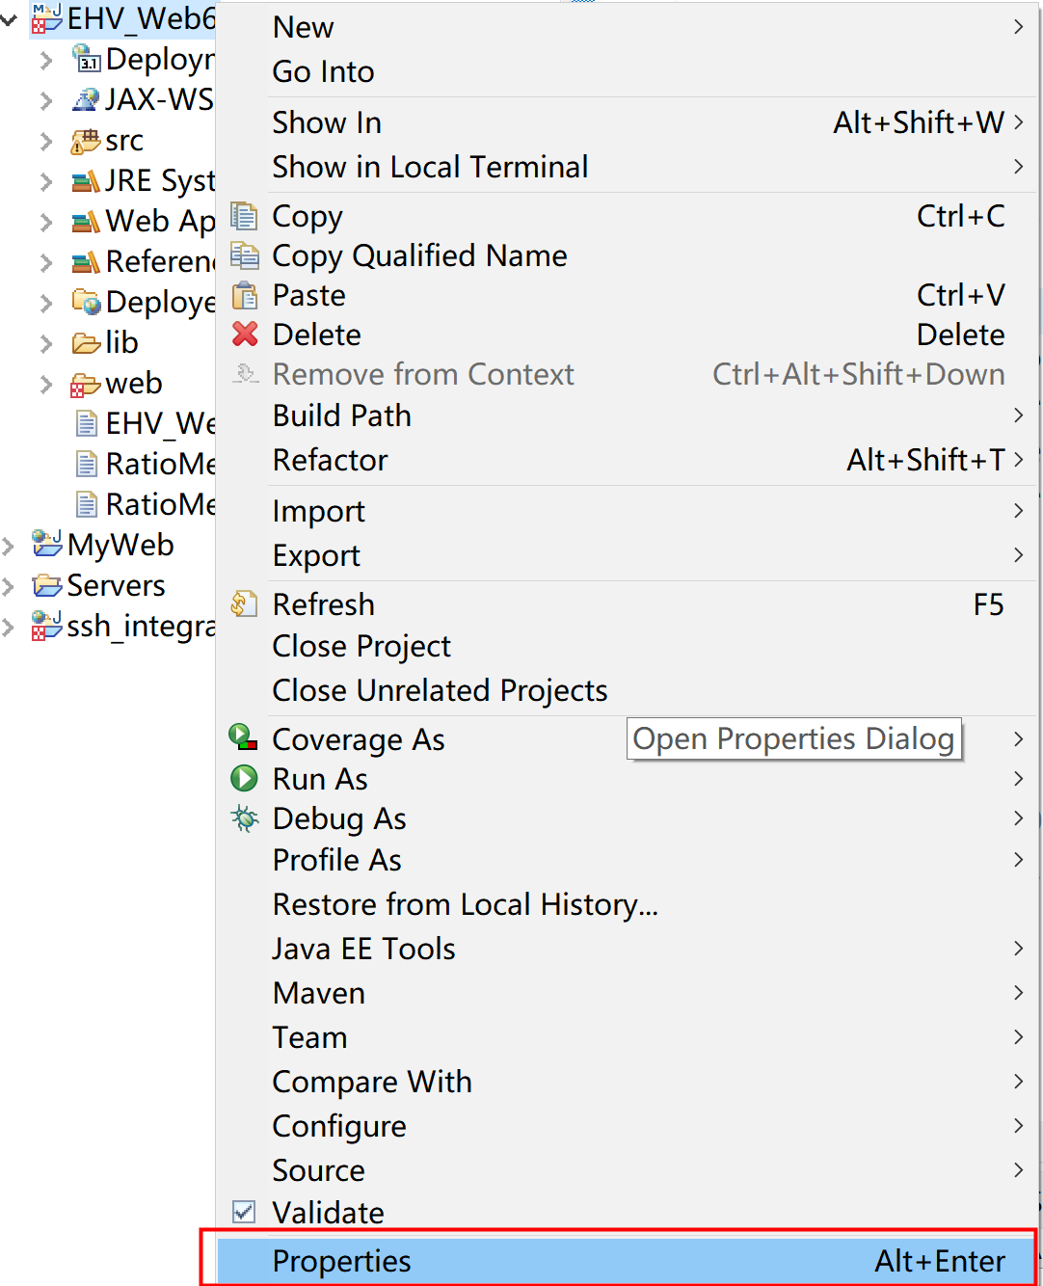Choose Close Unrelated Projects
The width and height of the screenshot is (1043, 1286).
(x=440, y=690)
